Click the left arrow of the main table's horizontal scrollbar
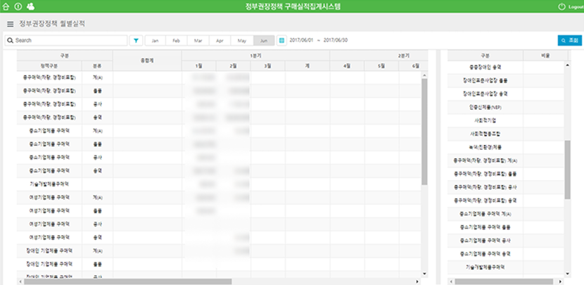The height and width of the screenshot is (285, 584). pyautogui.click(x=20, y=281)
